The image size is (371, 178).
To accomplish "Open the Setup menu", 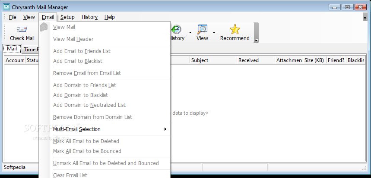I will [x=67, y=17].
